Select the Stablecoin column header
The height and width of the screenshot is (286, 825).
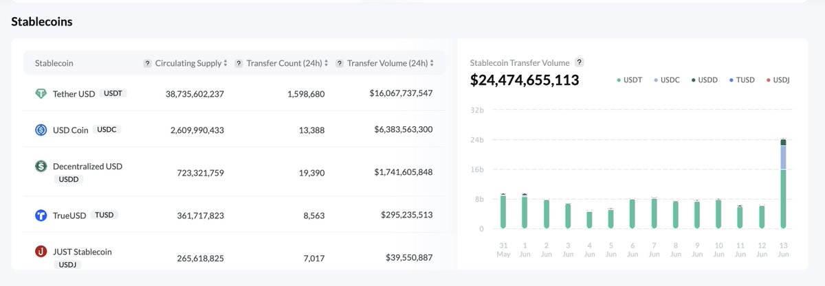(54, 63)
